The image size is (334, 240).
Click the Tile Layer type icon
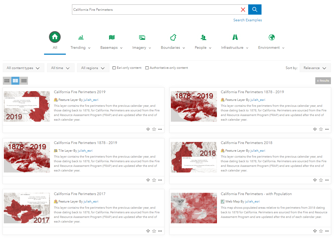tap(56, 151)
